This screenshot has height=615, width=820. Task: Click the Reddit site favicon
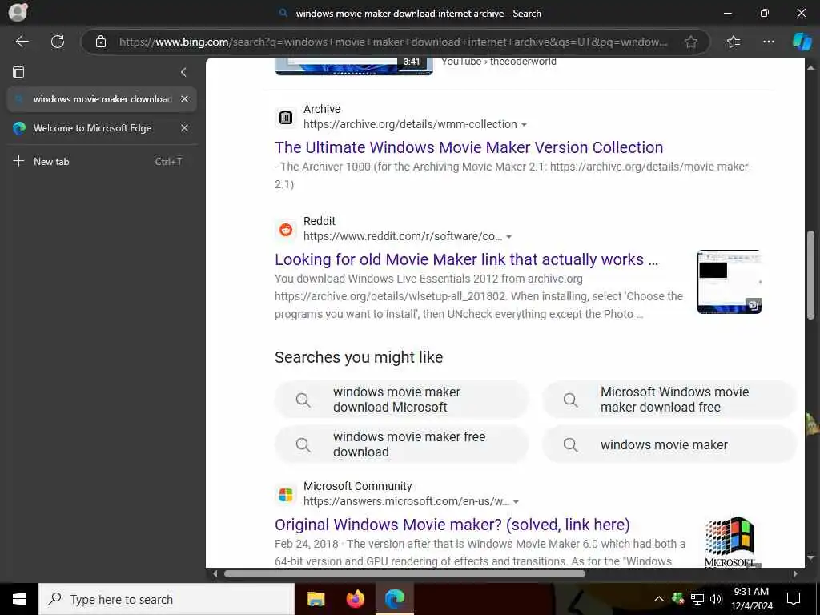[286, 230]
